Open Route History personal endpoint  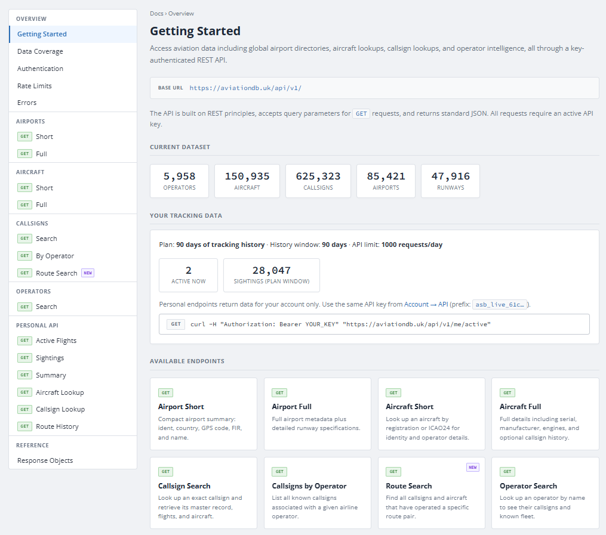73,426
